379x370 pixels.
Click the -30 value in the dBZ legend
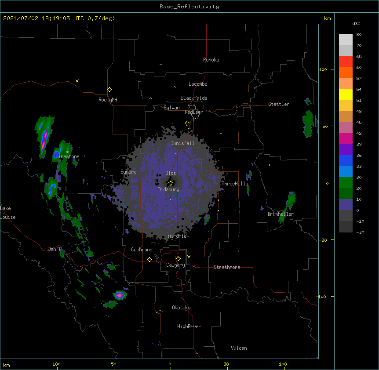[360, 232]
